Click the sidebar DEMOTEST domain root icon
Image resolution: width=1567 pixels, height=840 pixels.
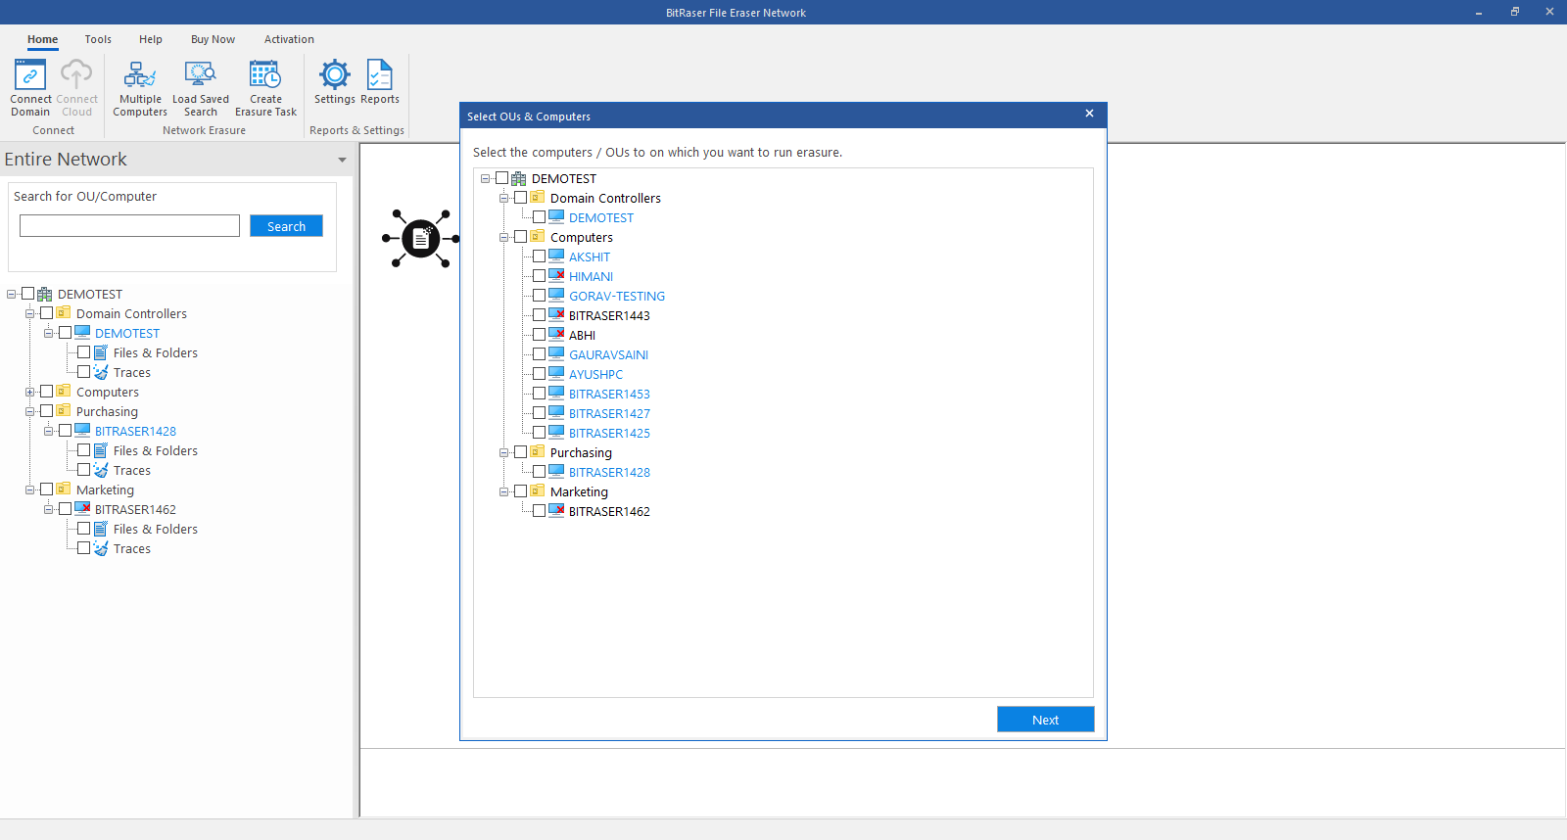coord(45,294)
